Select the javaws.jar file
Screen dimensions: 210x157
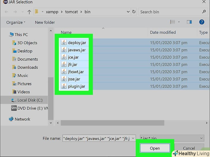click(77, 50)
